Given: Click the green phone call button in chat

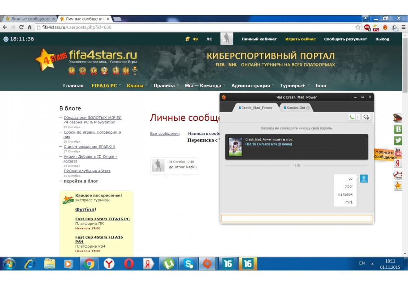Looking at the screenshot, I should (352, 117).
